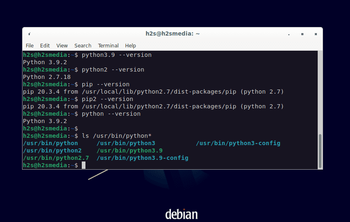Click '/usr/bin/python2' in the listing
This screenshot has height=222, width=350.
[x=52, y=150]
